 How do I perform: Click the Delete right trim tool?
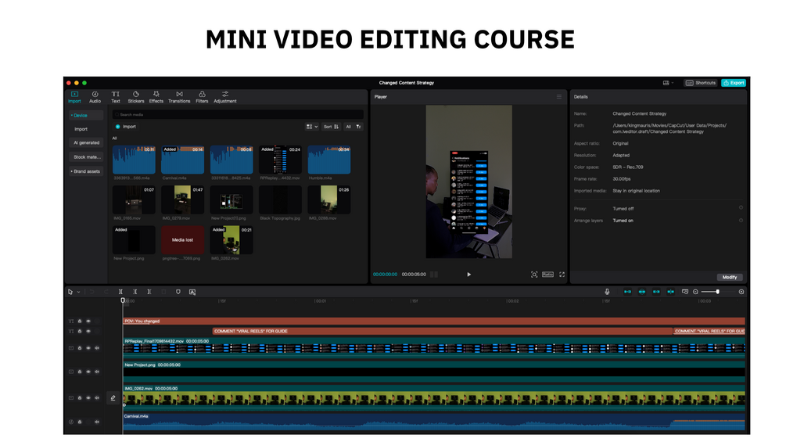[x=149, y=292]
